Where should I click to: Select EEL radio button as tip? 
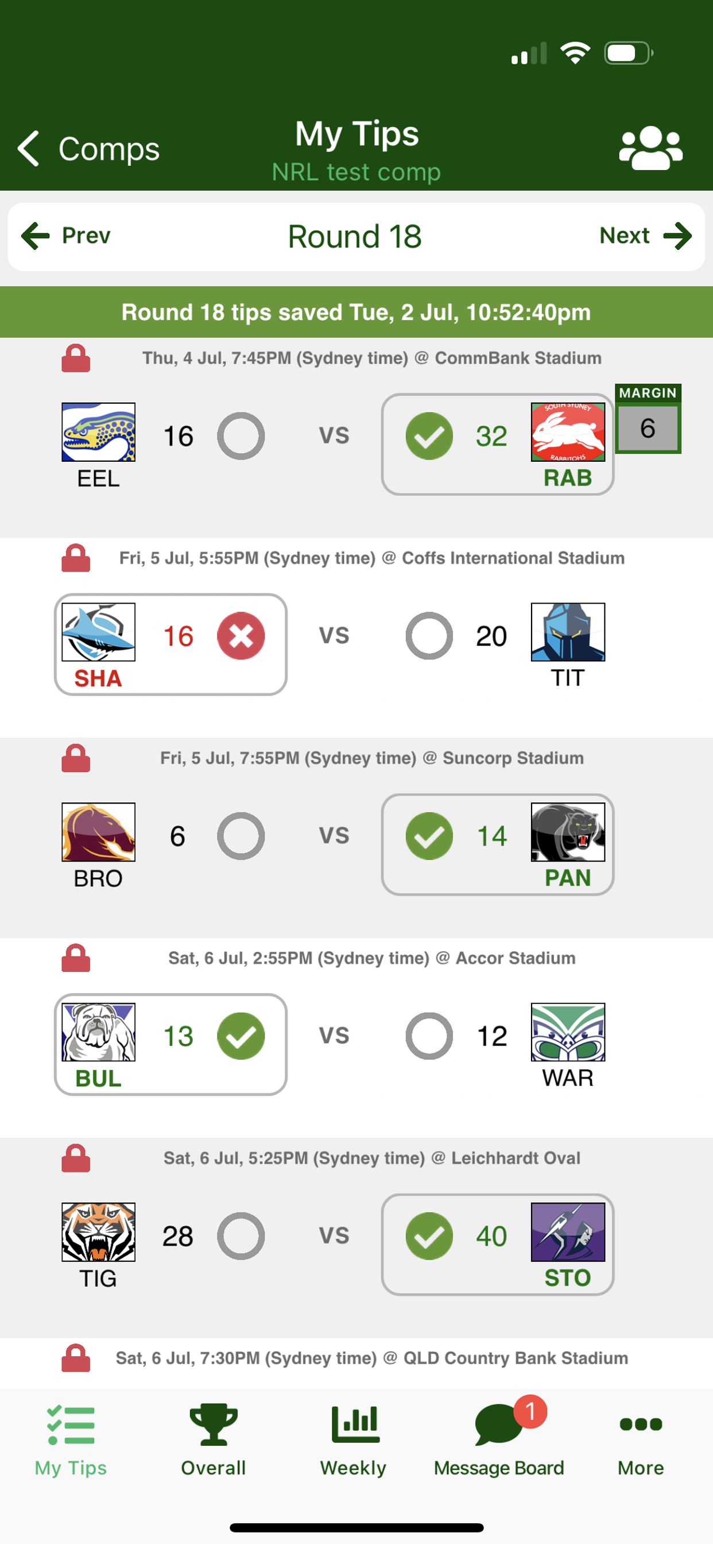click(x=241, y=436)
